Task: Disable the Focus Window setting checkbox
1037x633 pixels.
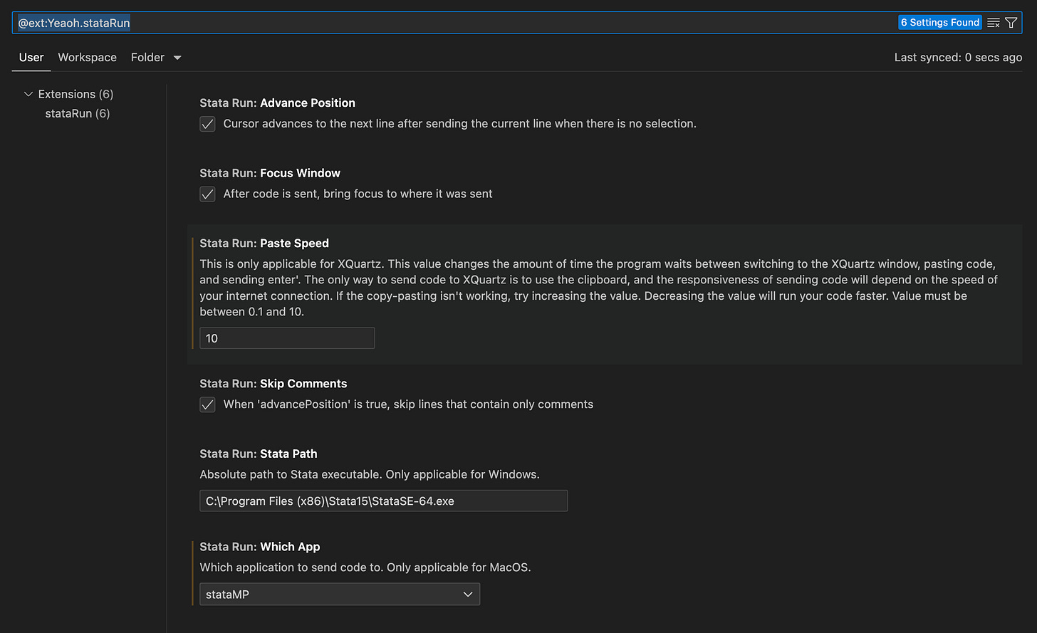Action: 207,194
